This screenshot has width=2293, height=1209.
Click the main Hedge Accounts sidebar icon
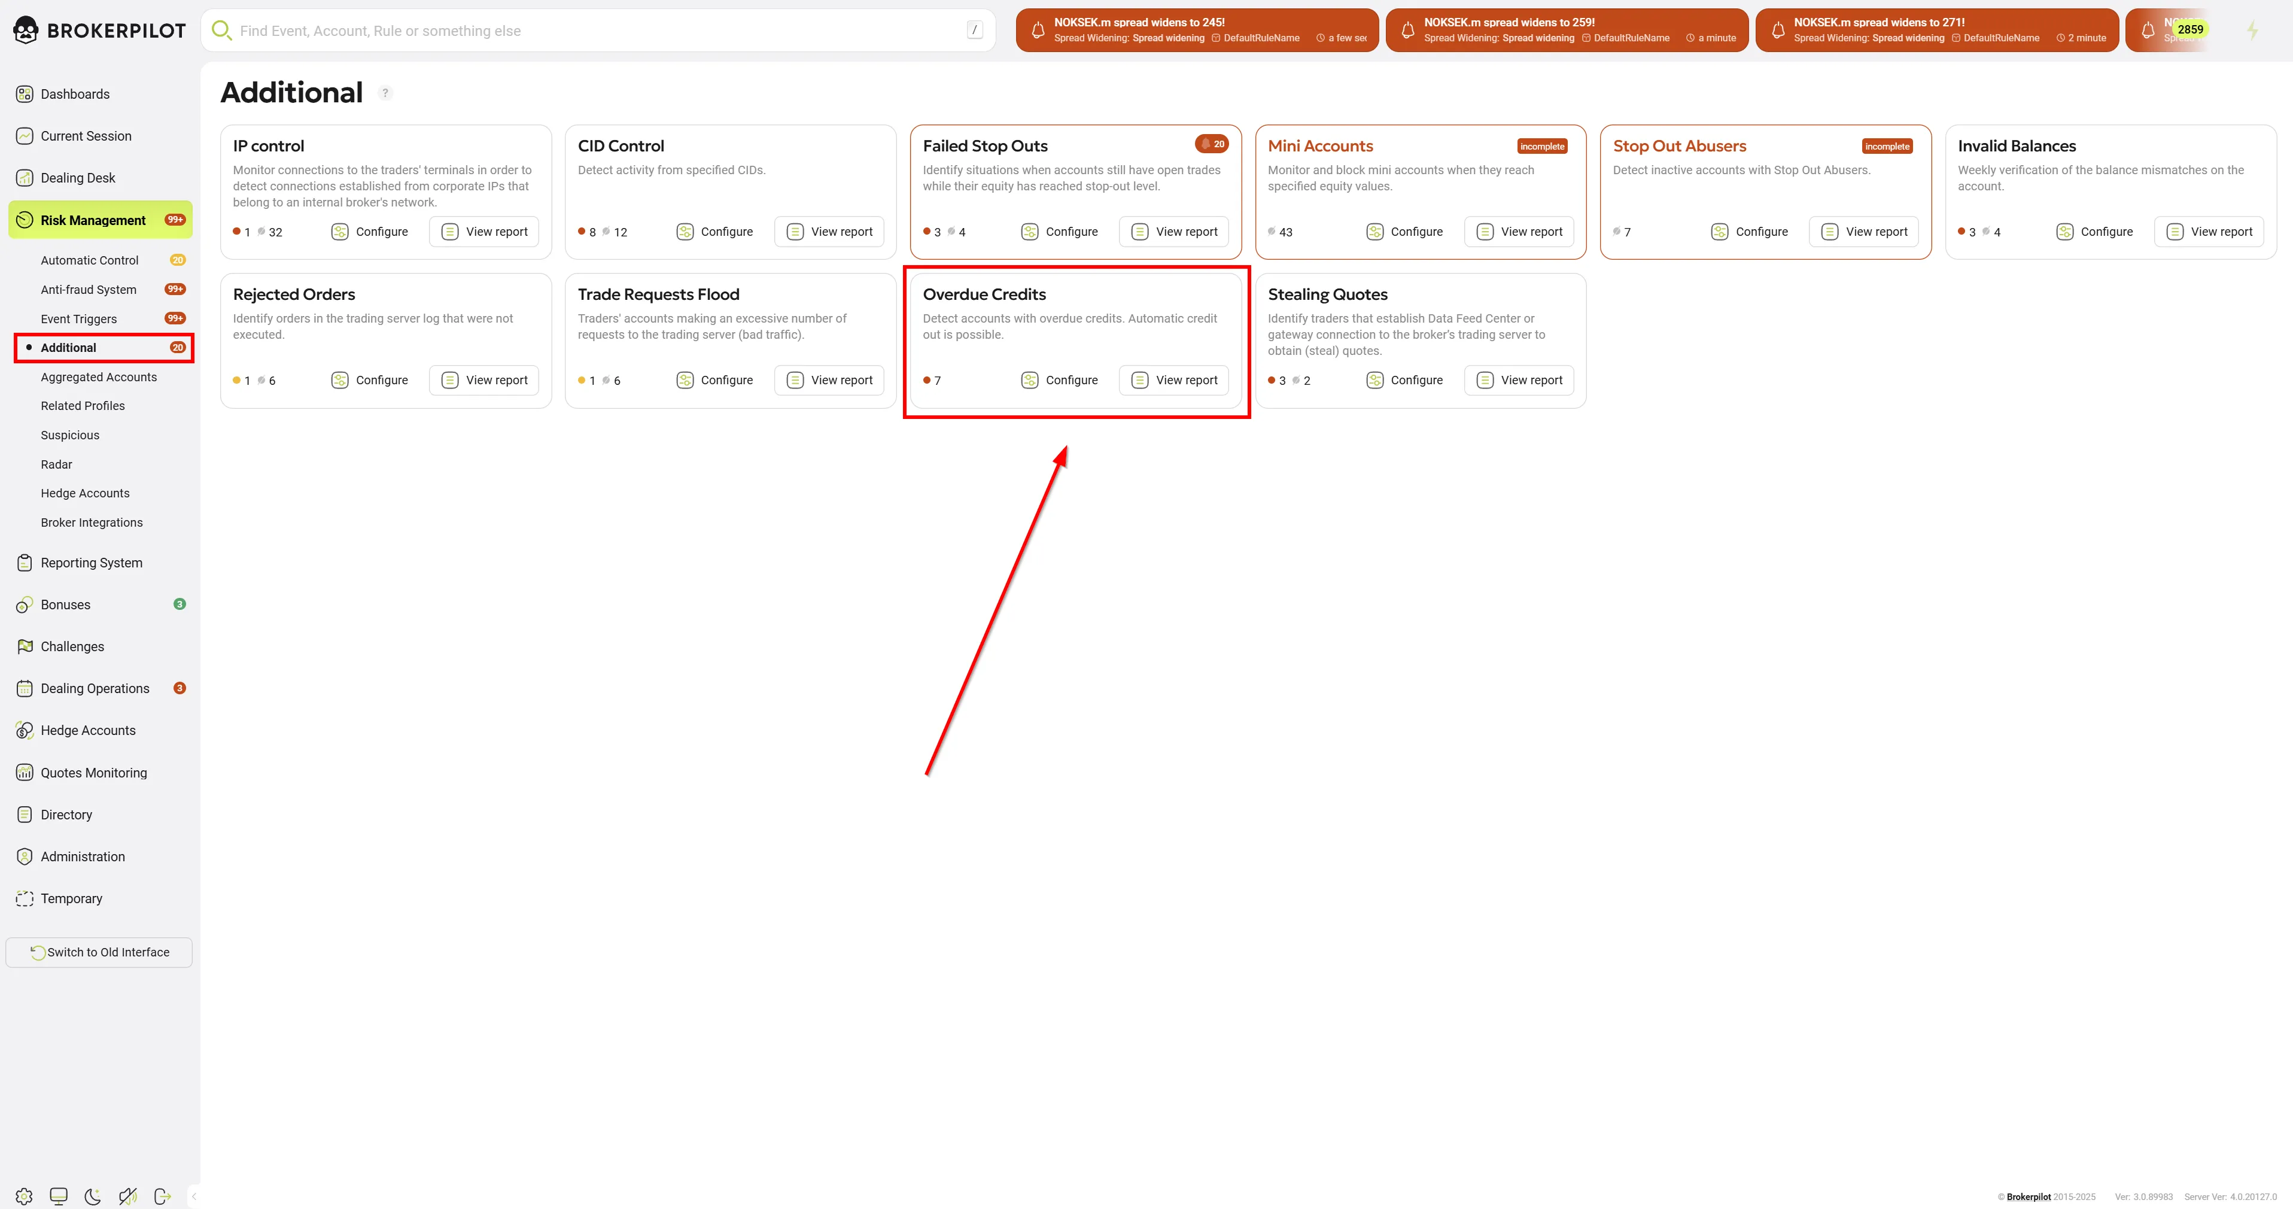coord(25,730)
